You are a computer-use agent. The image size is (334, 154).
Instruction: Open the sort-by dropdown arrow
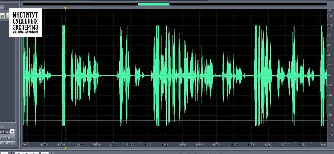tap(13, 132)
